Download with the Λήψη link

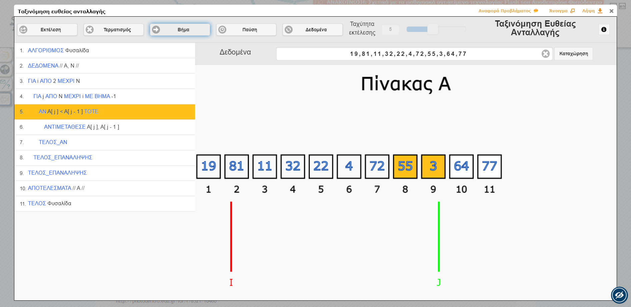coord(592,11)
